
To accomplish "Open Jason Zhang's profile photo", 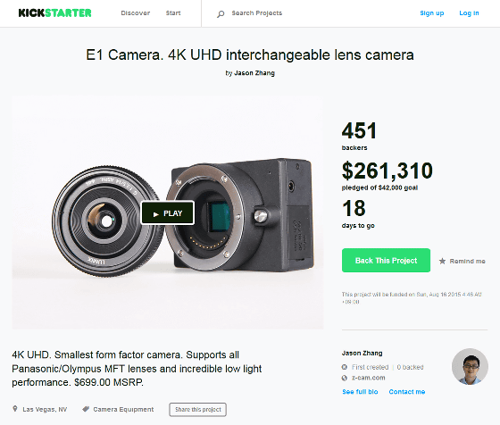I will 470,366.
